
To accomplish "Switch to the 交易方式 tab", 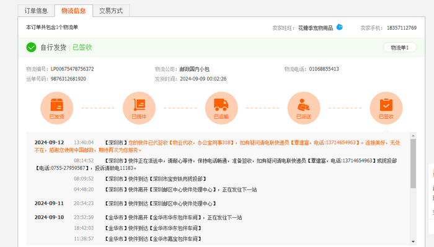I will click(111, 11).
